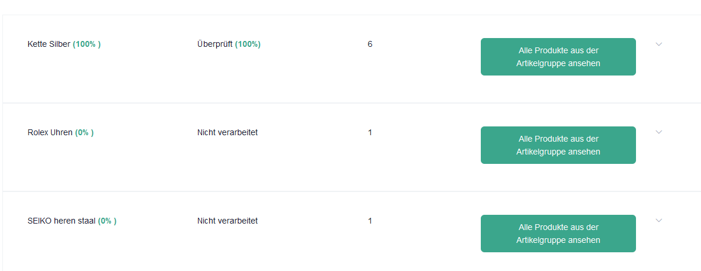Click the 0% badge beside SEIKO heren staal
The height and width of the screenshot is (271, 701).
[x=107, y=221]
